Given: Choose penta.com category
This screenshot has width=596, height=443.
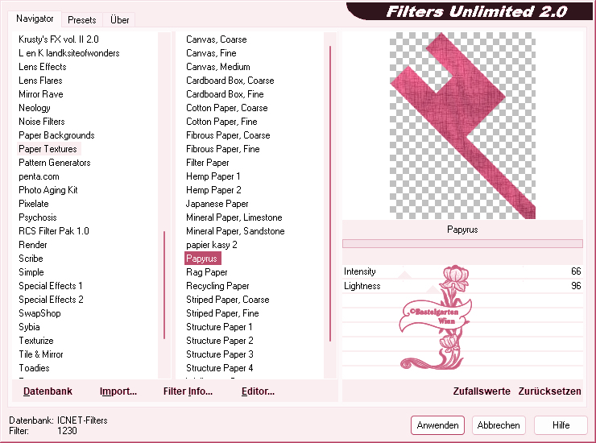Looking at the screenshot, I should 39,176.
